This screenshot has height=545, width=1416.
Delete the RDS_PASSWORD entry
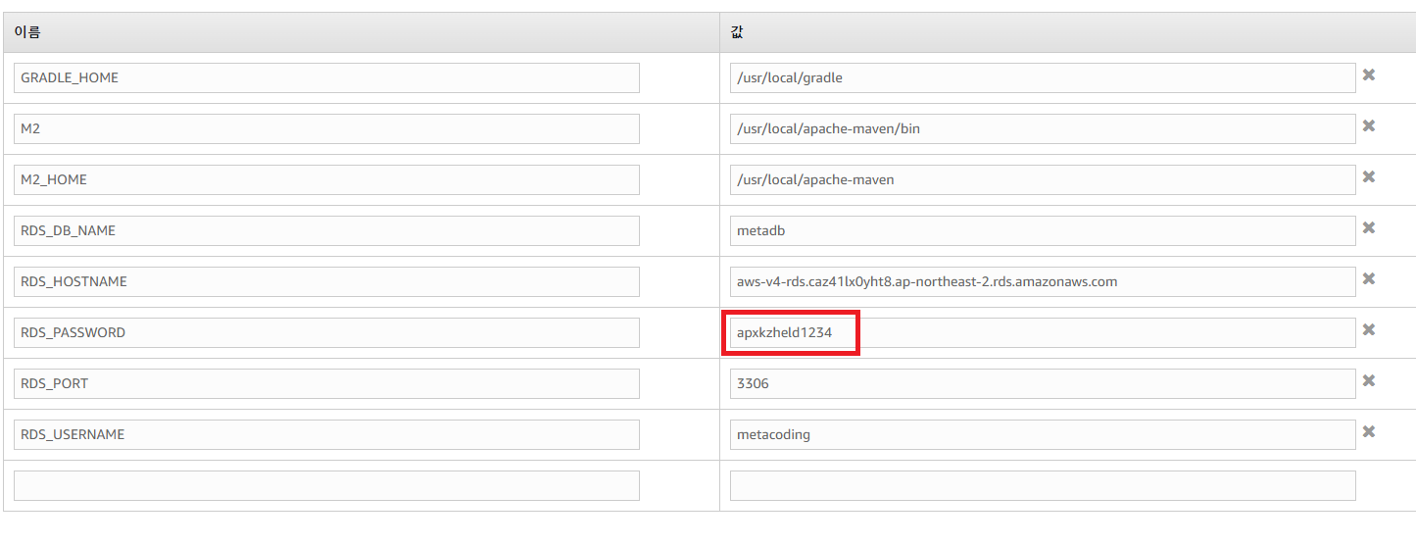1369,329
